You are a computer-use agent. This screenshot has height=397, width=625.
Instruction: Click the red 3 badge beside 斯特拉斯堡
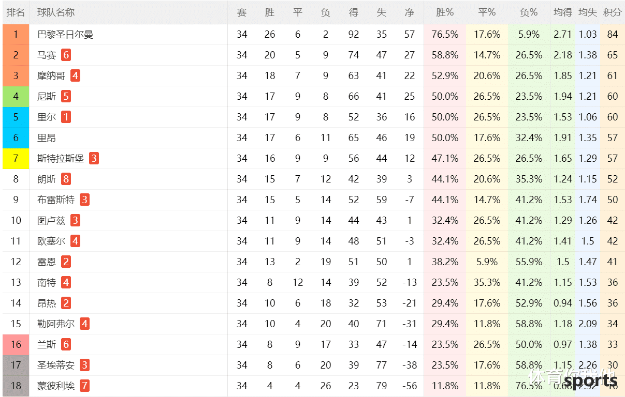(94, 158)
